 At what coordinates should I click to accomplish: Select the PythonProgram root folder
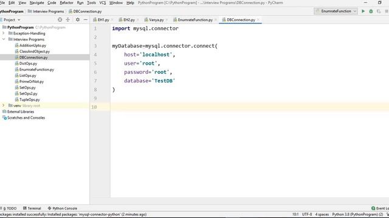[20, 27]
